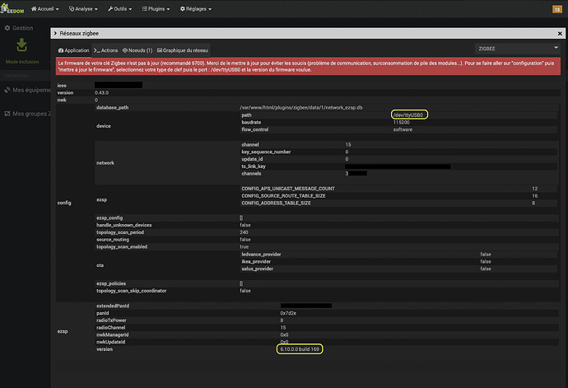Switch to the Actions tab
The height and width of the screenshot is (388, 568).
(x=106, y=49)
